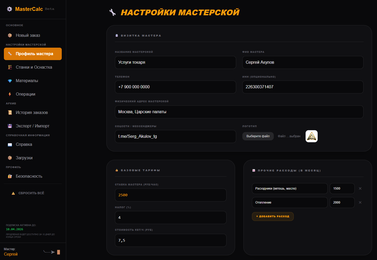This screenshot has height=260, width=377.
Task: Click the MasterCalc gear logo icon
Action: click(10, 9)
